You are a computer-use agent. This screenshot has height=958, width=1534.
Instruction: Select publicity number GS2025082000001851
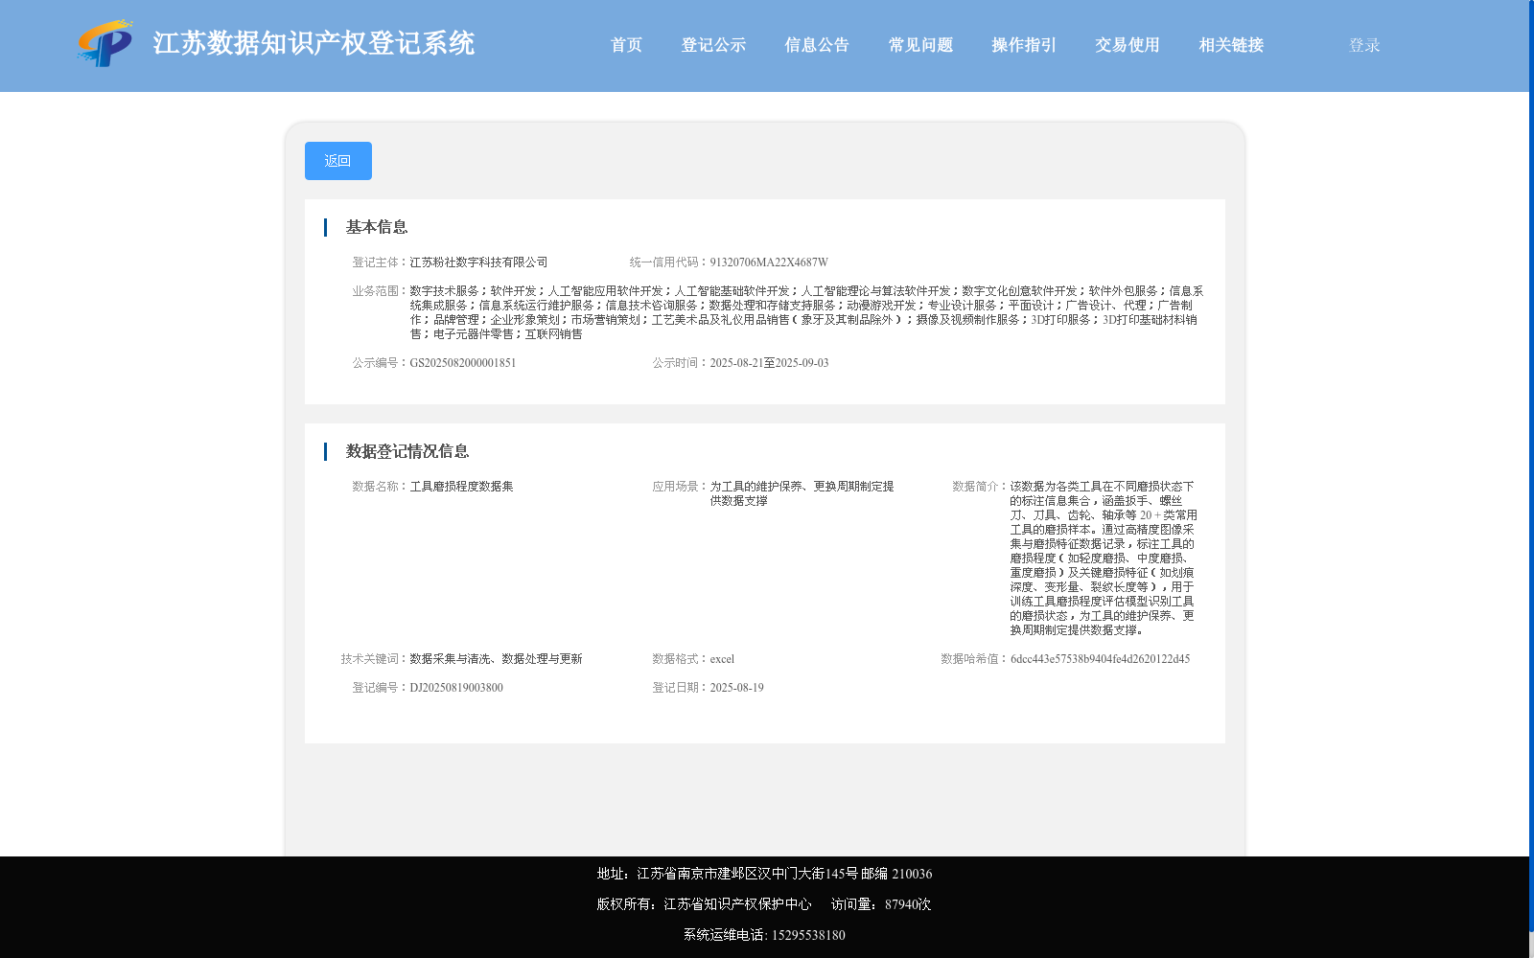point(463,363)
